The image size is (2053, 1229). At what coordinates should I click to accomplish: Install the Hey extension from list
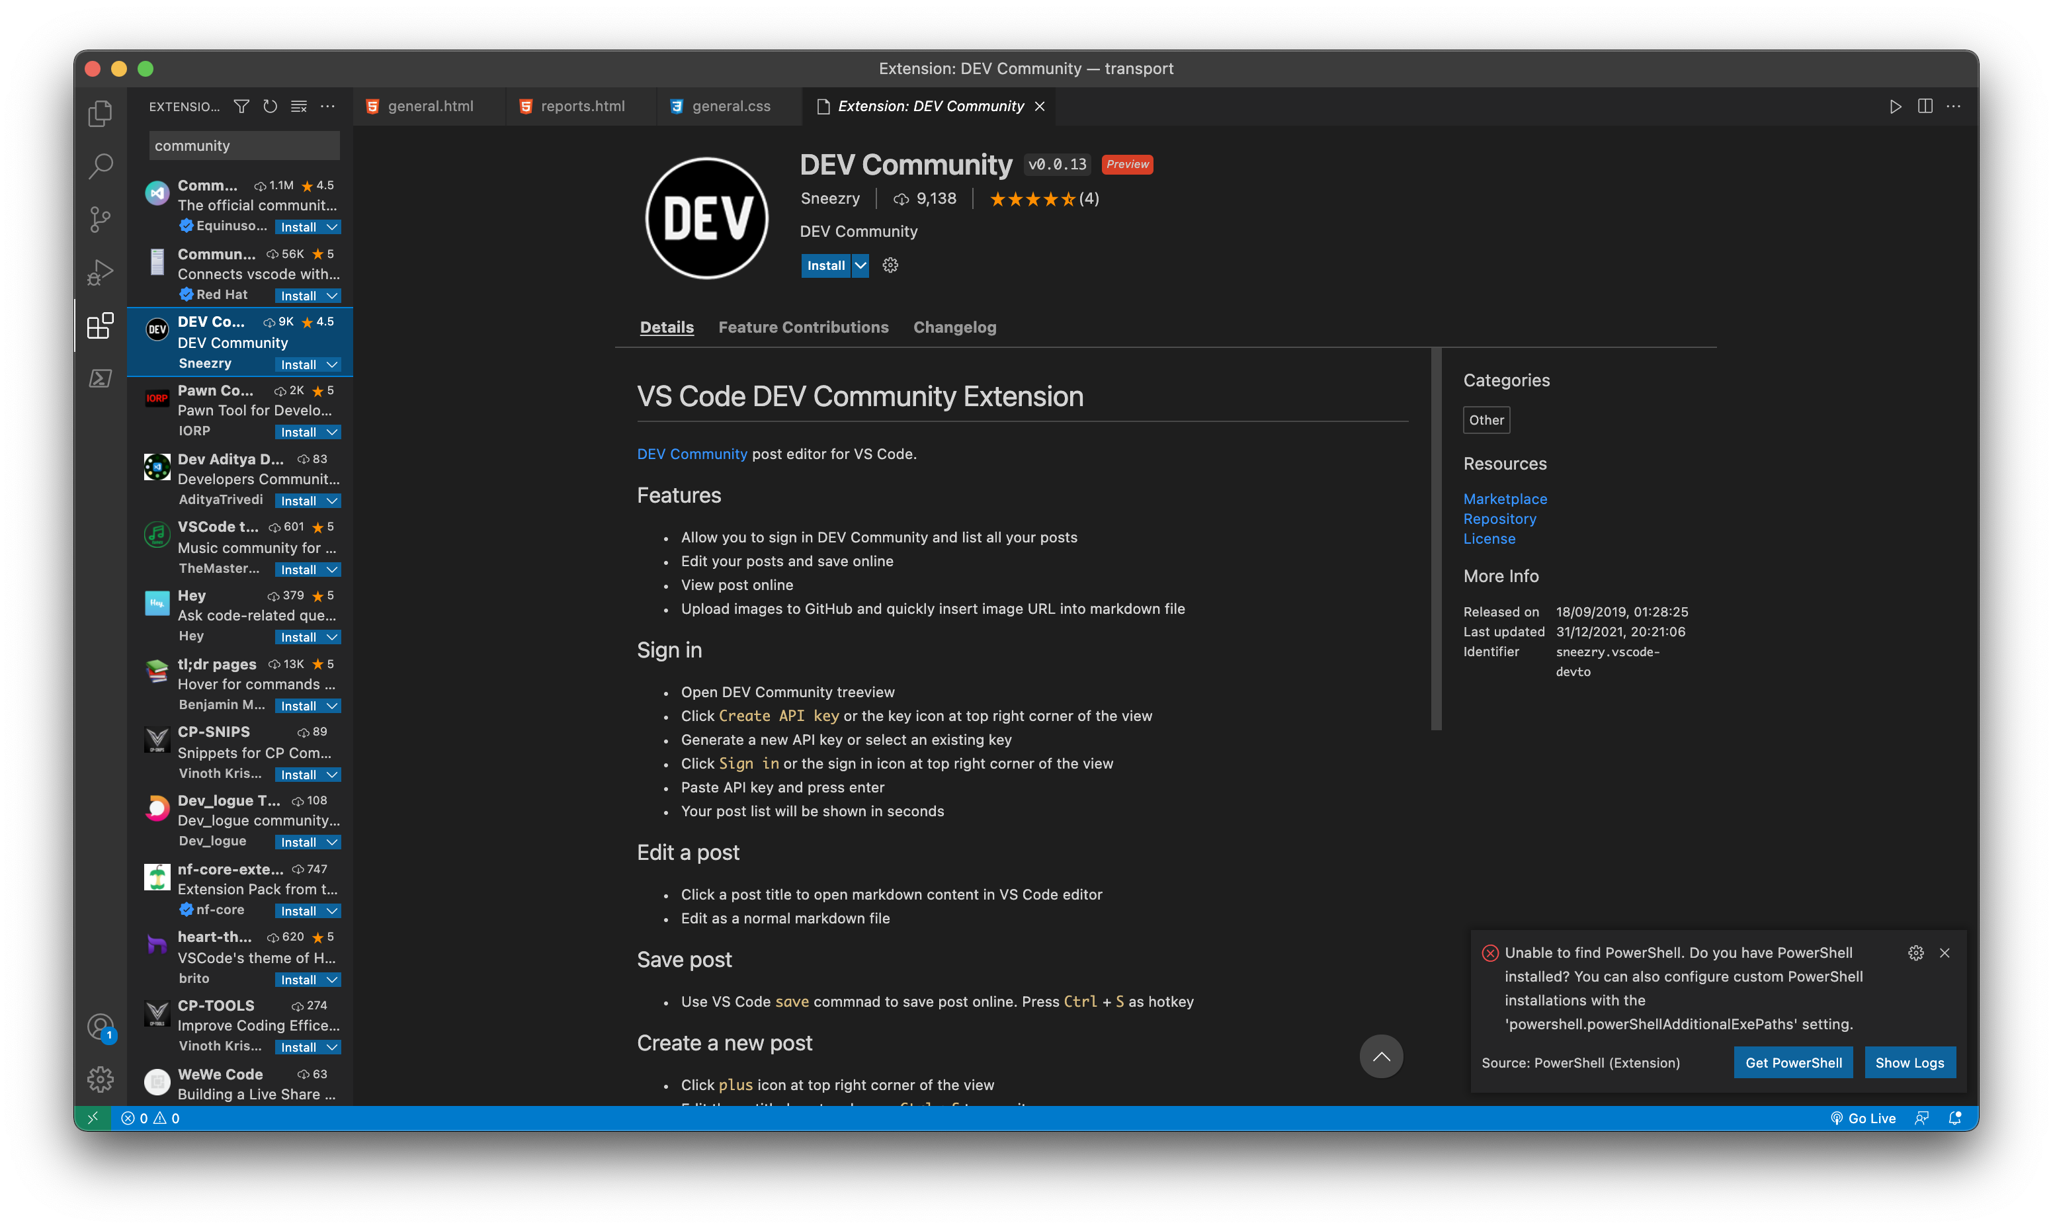tap(298, 637)
